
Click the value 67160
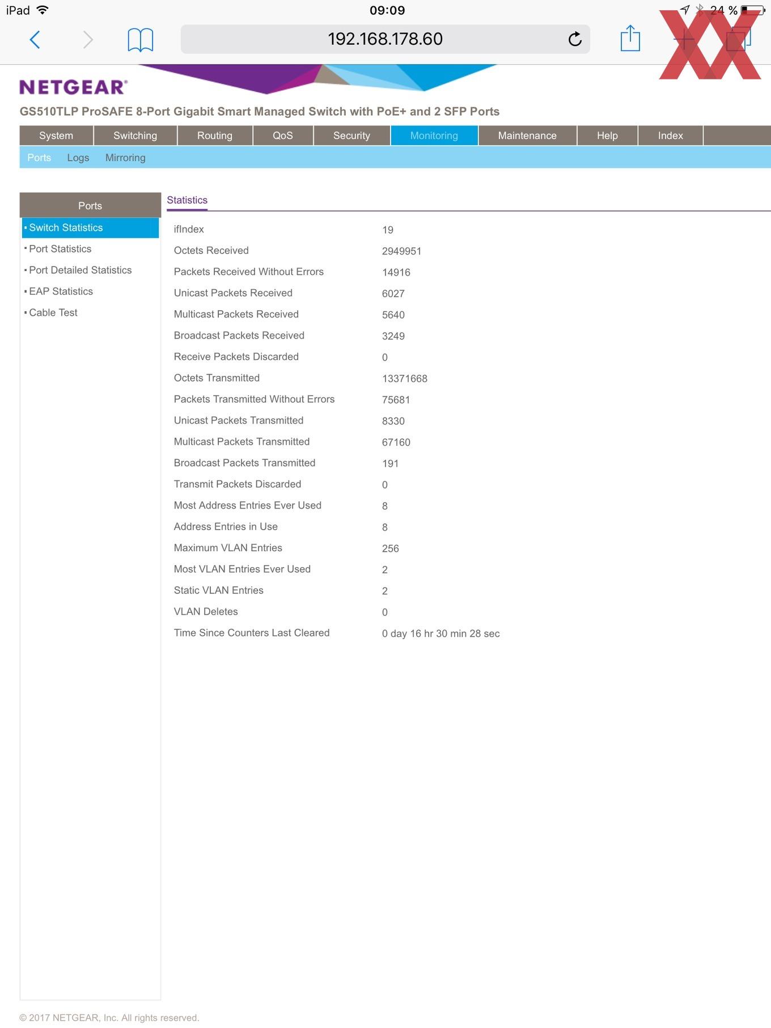pos(396,442)
